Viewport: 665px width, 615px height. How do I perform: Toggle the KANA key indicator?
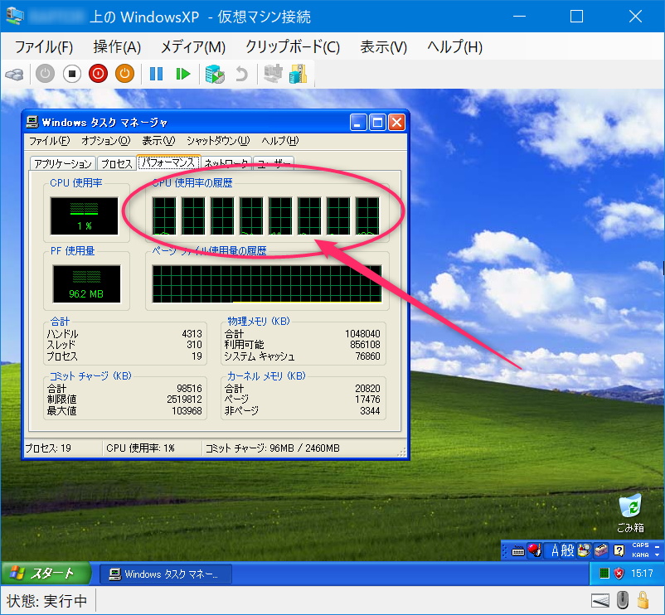pyautogui.click(x=640, y=554)
